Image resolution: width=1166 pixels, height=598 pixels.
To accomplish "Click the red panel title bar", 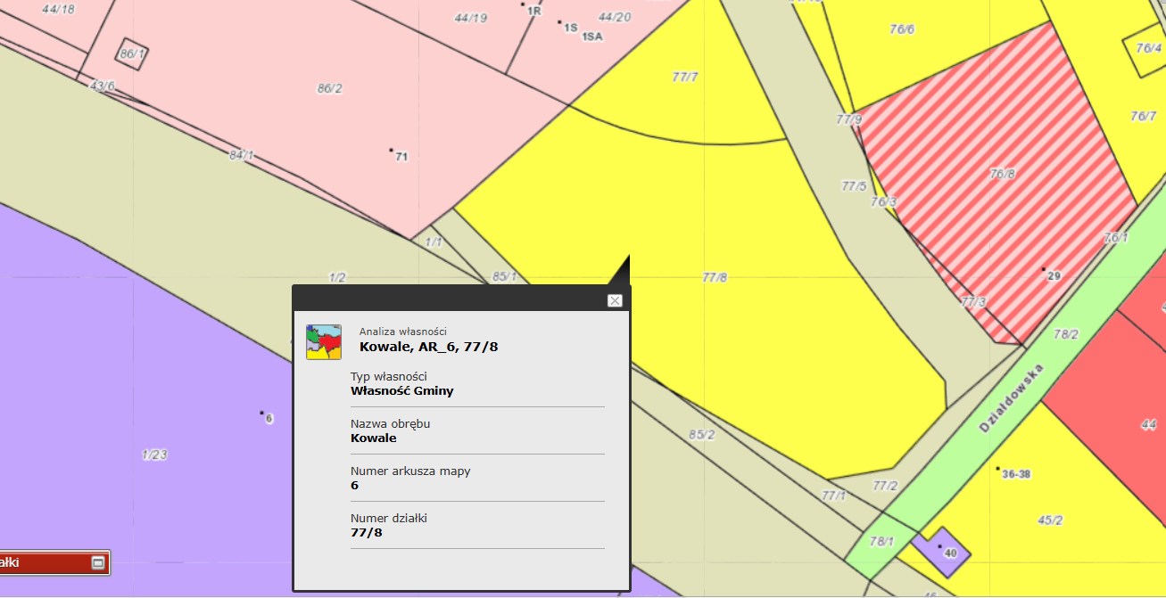I will click(x=45, y=562).
